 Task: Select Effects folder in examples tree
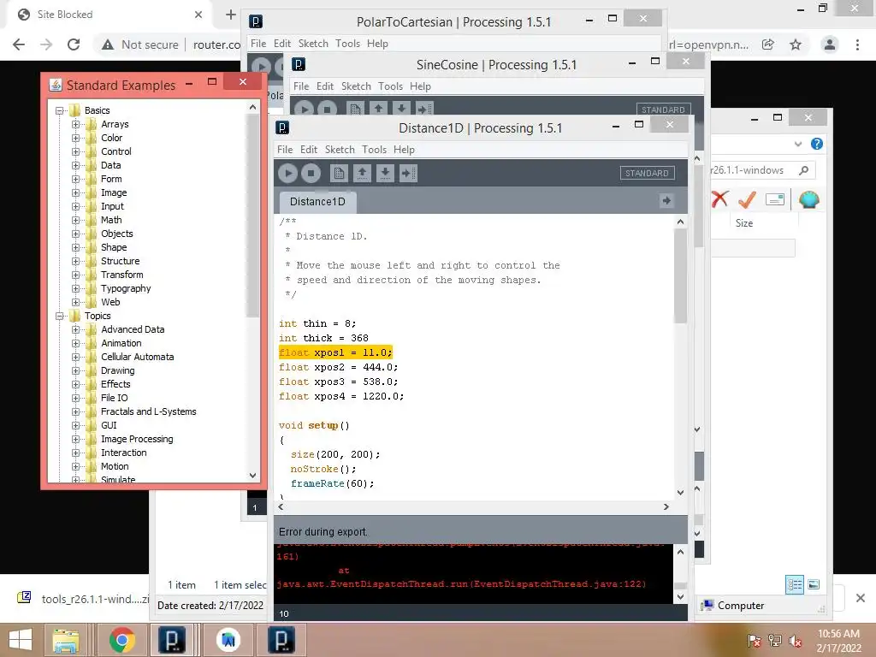pyautogui.click(x=115, y=384)
